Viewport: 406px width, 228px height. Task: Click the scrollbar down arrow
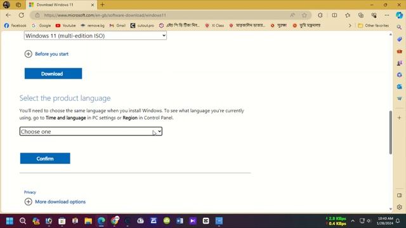coord(391,209)
